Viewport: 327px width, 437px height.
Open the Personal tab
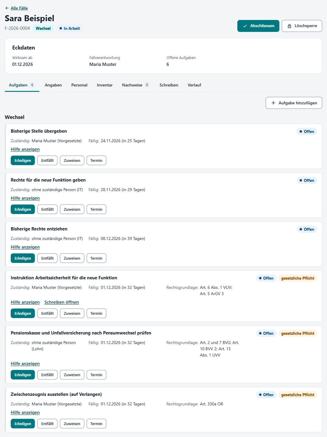click(79, 85)
